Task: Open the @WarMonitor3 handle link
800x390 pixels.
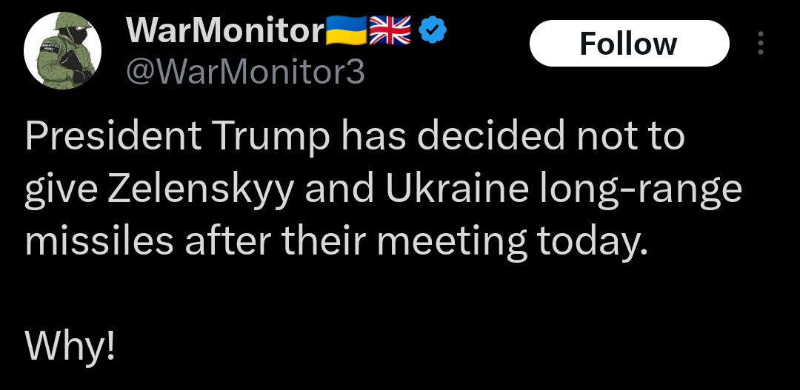Action: coord(246,72)
